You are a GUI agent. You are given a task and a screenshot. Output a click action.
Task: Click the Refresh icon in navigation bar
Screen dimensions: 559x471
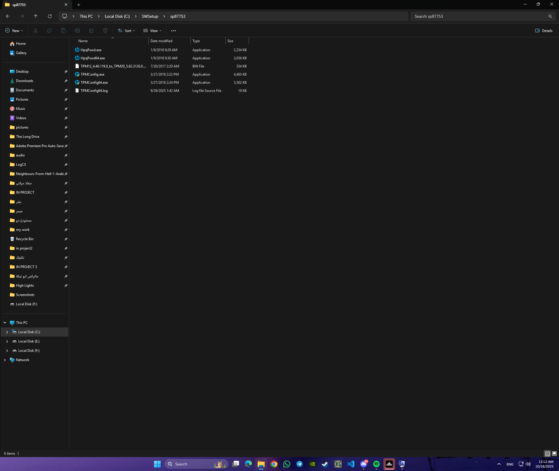click(50, 16)
